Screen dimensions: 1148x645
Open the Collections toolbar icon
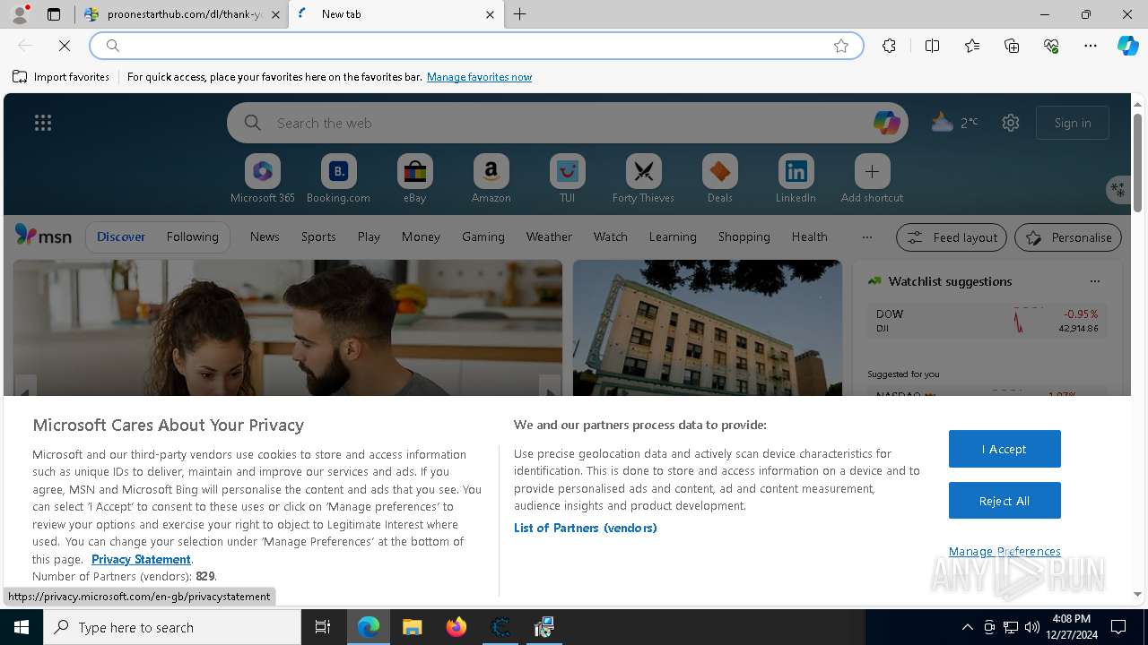tap(1012, 46)
